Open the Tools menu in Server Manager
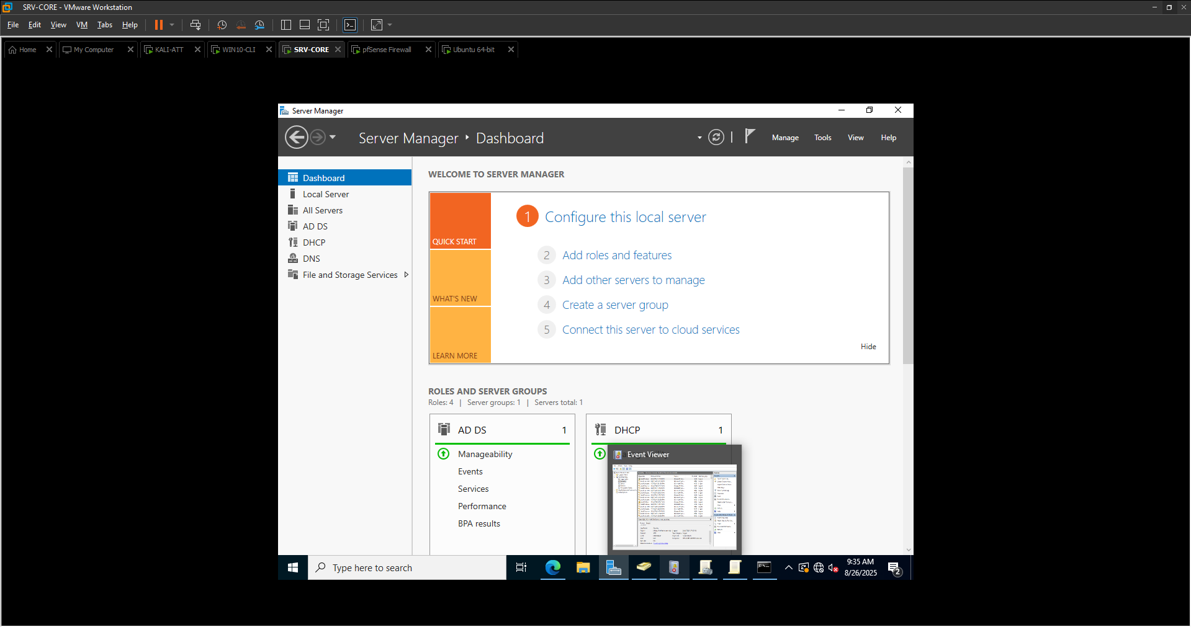1191x627 pixels. point(822,138)
